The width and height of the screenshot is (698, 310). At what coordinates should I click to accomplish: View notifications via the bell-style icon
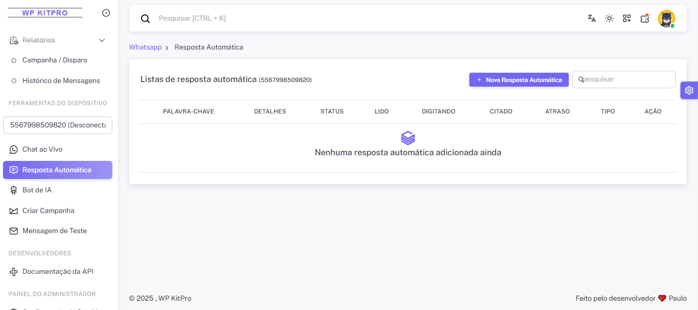(x=644, y=18)
